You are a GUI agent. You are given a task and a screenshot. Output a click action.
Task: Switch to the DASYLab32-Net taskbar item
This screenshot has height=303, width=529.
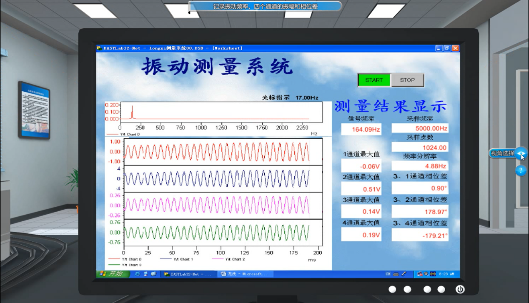188,274
